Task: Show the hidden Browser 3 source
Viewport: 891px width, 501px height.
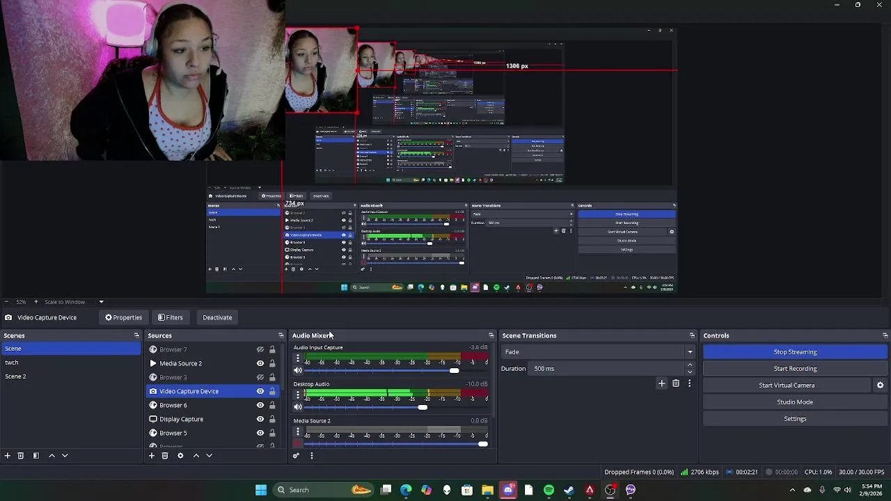Action: [x=260, y=377]
